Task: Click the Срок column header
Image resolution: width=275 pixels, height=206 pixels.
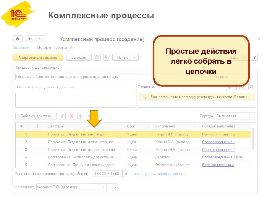Action: click(x=137, y=126)
